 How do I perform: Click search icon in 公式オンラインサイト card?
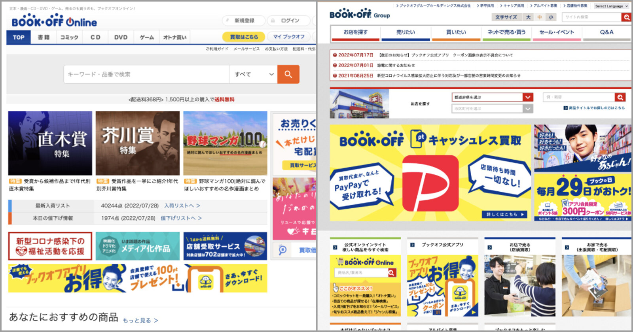pos(392,273)
